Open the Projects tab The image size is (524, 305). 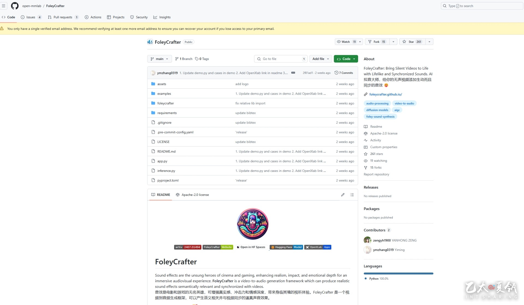[x=116, y=17]
